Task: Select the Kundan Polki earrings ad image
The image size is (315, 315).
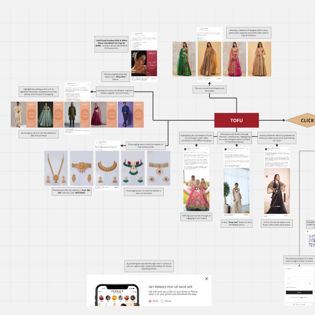Action: click(x=144, y=63)
